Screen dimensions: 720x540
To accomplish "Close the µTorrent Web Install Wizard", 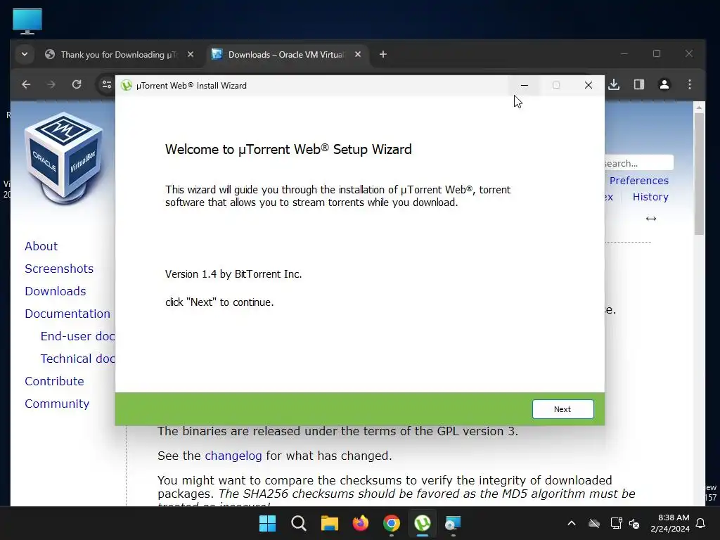I will pyautogui.click(x=589, y=85).
